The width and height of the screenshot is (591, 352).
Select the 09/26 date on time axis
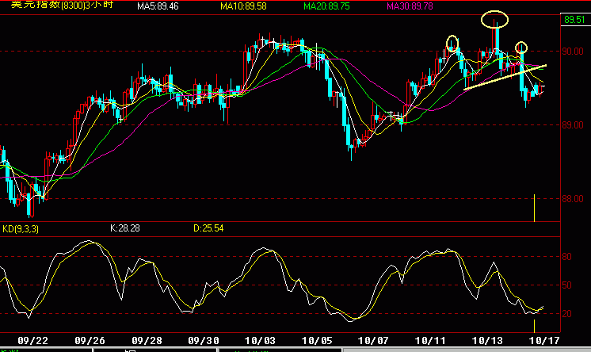90,341
